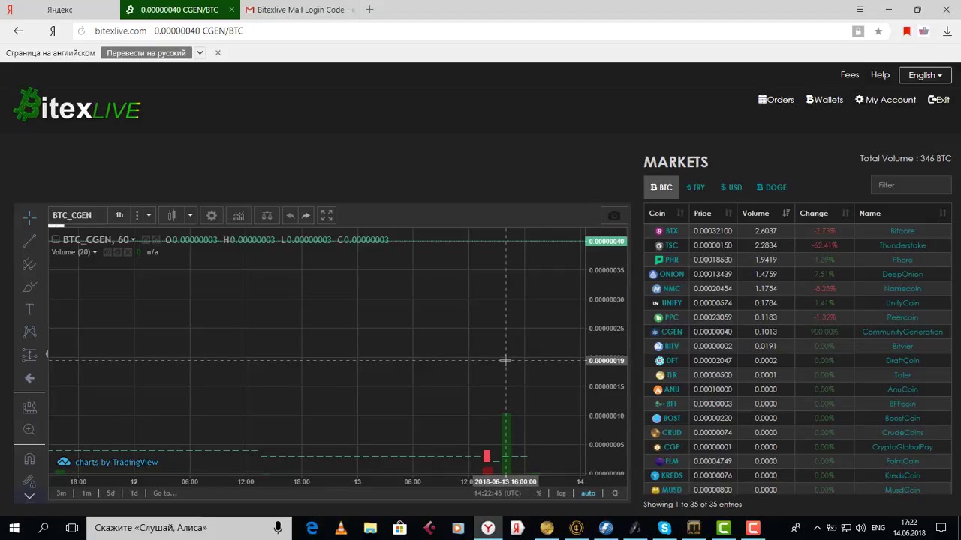This screenshot has height=540, width=961.
Task: Select the BTC markets tab
Action: coord(661,187)
